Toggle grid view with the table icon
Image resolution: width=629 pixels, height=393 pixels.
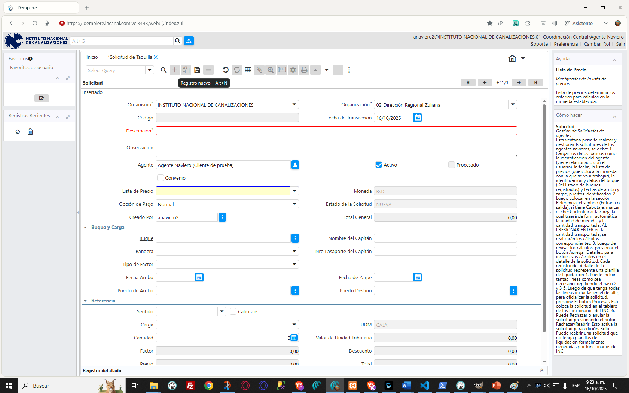coord(248,70)
